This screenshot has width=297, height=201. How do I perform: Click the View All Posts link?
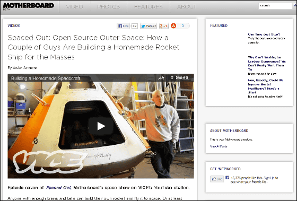[219, 146]
